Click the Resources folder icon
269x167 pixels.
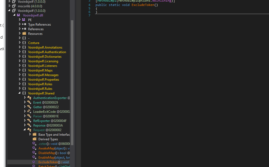[24, 33]
